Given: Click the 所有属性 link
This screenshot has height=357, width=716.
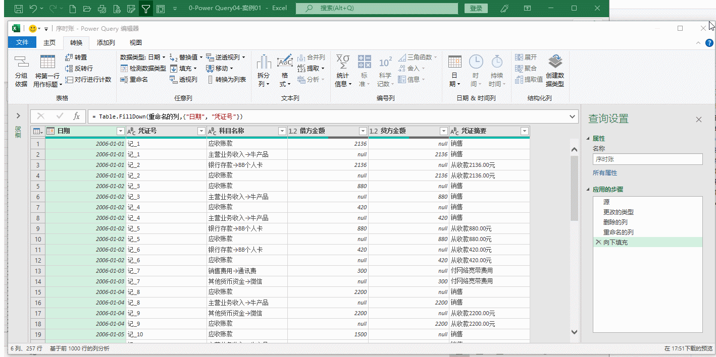Looking at the screenshot, I should click(605, 173).
